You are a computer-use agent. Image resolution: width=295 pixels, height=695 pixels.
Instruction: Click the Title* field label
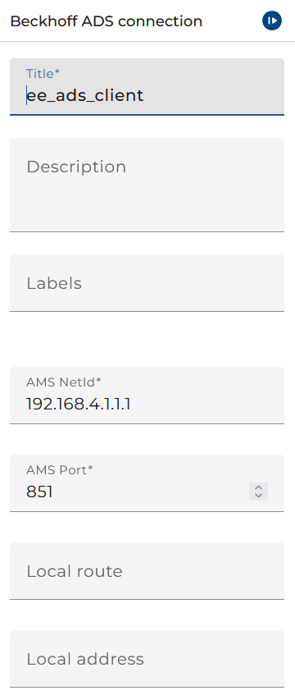click(43, 74)
